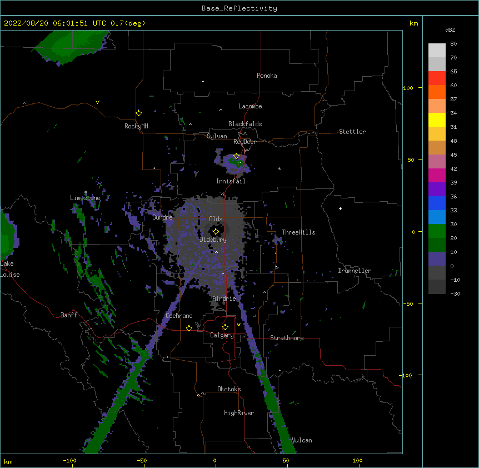Select the Airdrie label
479x468 pixels.
(224, 298)
